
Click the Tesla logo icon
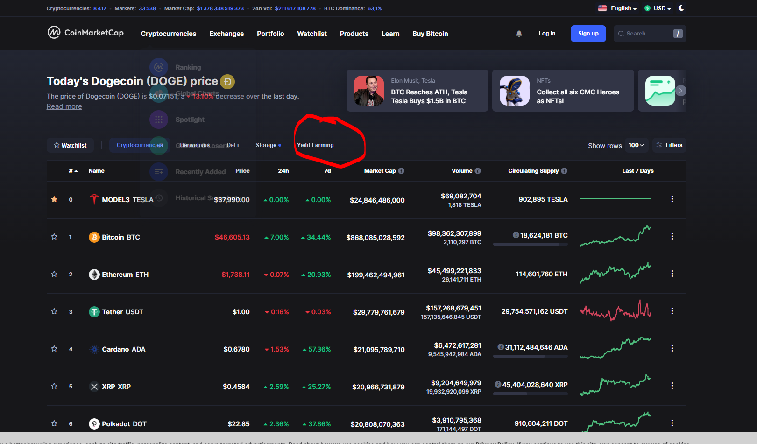coord(94,199)
